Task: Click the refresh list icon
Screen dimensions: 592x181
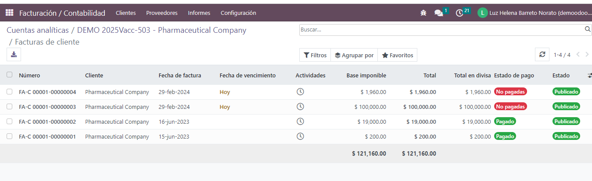Action: pos(542,55)
